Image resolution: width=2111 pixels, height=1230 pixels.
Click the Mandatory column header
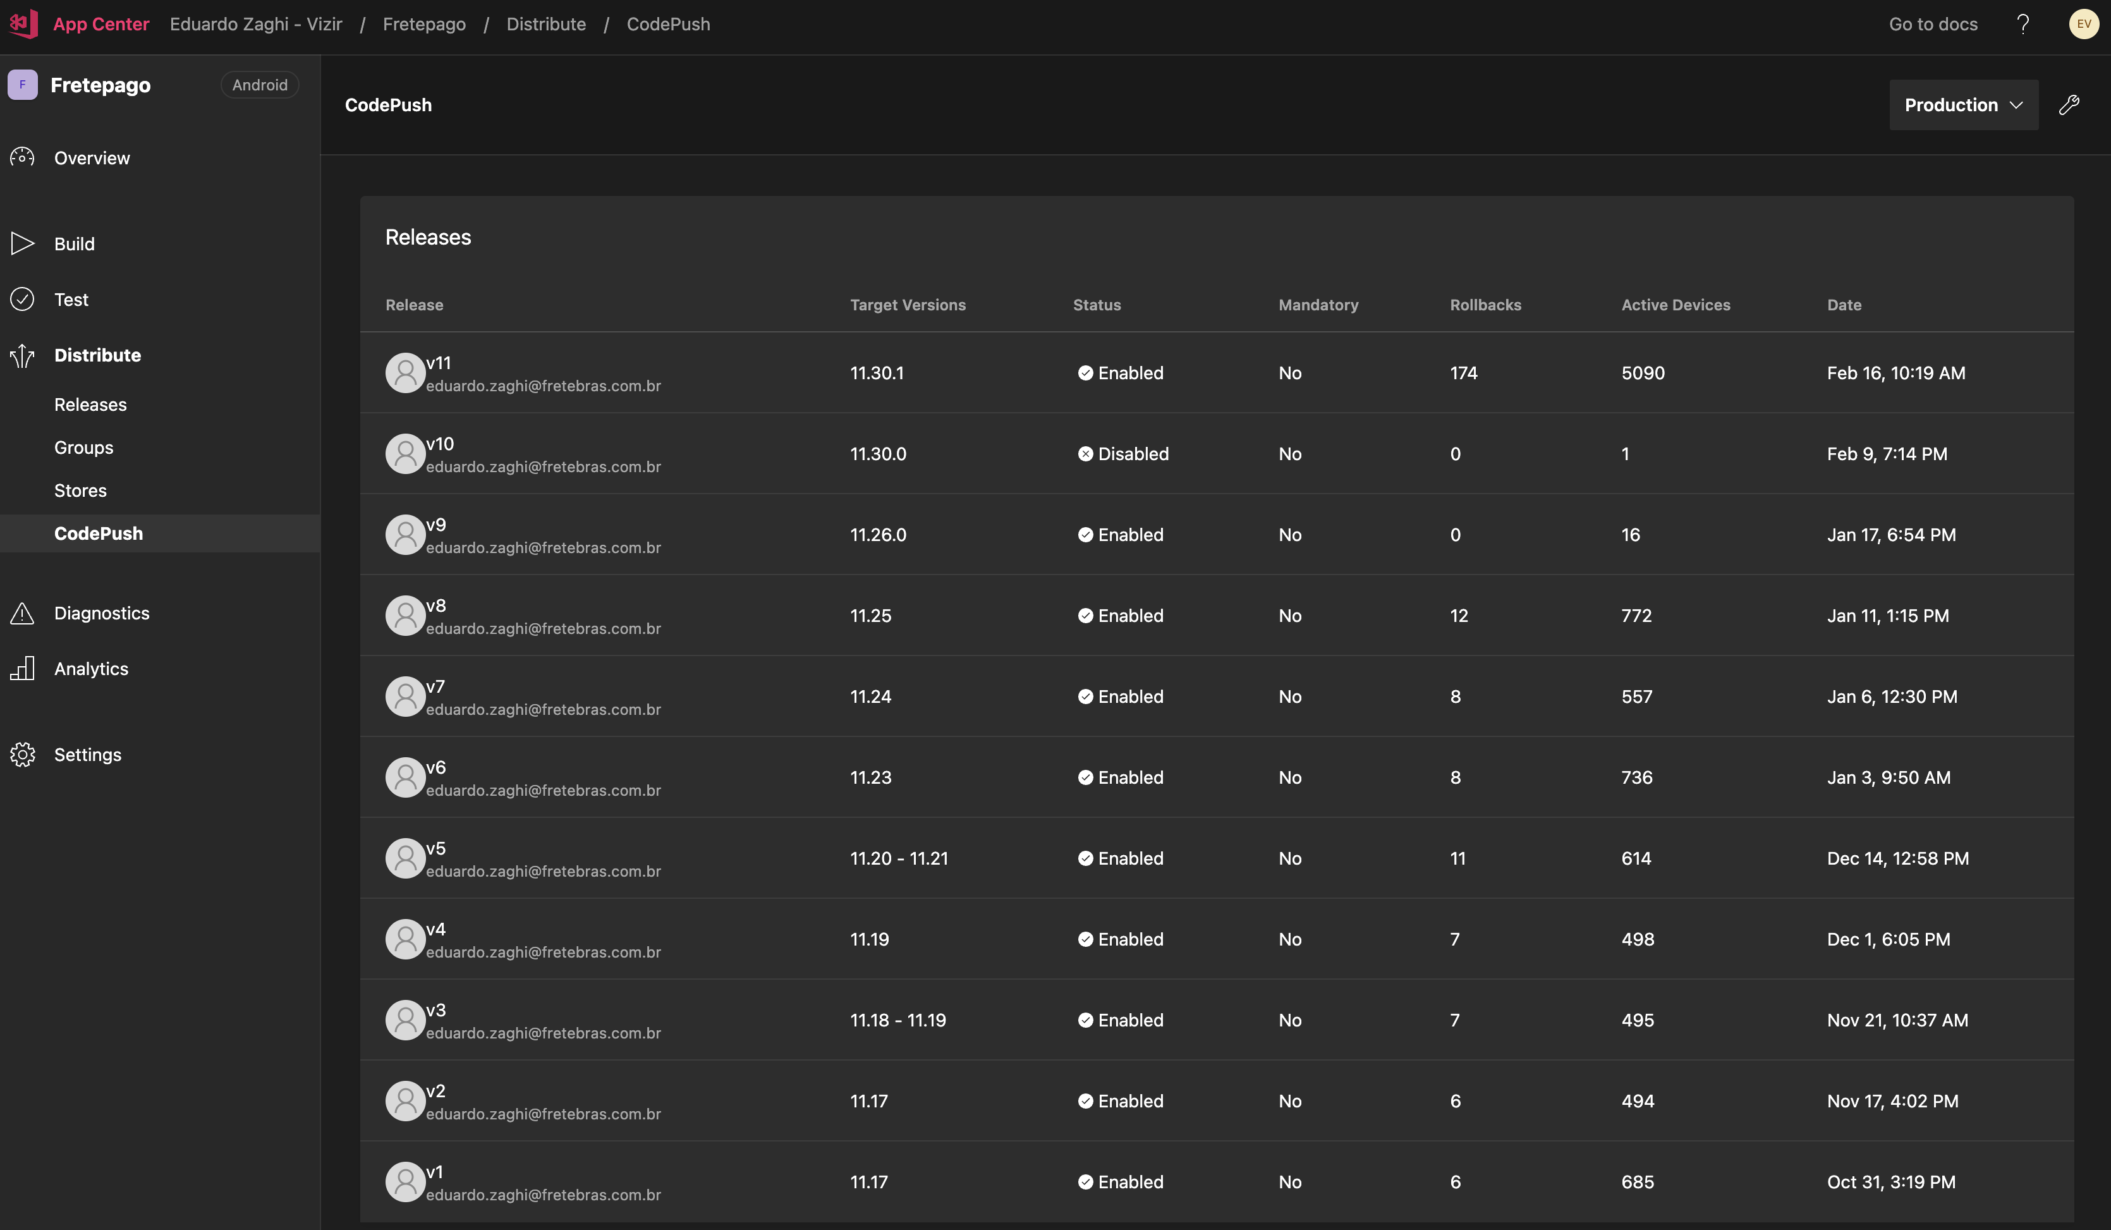(1318, 305)
